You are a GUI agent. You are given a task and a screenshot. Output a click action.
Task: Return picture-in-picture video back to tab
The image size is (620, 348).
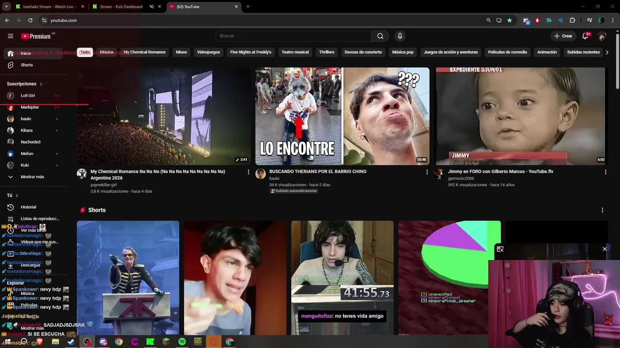click(500, 249)
